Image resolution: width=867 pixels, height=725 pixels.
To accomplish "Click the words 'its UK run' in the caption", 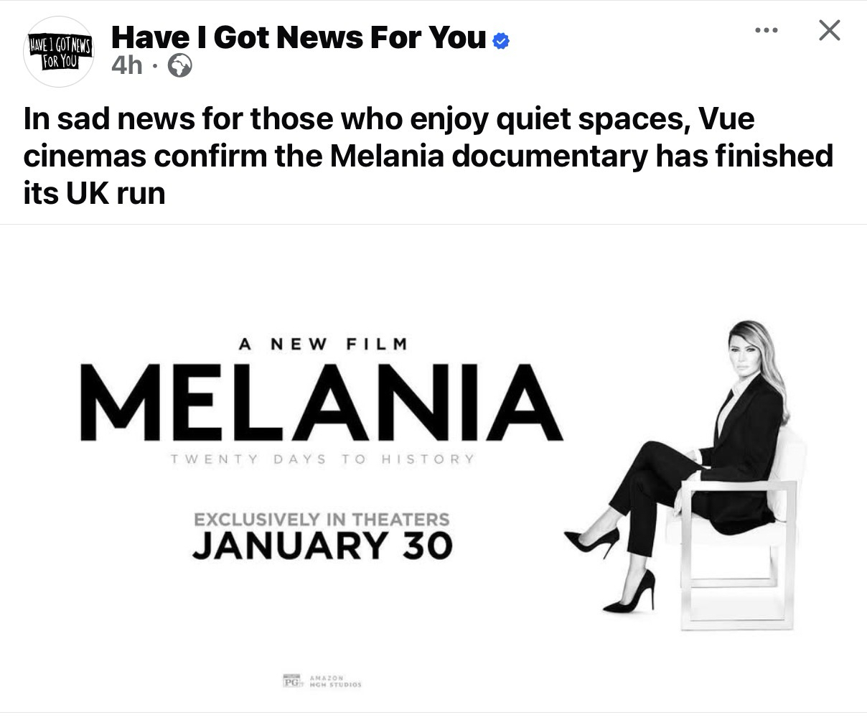I will pos(94,193).
